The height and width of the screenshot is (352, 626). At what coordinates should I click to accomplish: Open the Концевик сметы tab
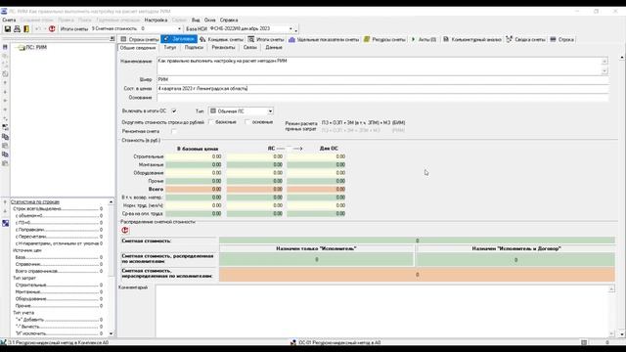pyautogui.click(x=222, y=39)
